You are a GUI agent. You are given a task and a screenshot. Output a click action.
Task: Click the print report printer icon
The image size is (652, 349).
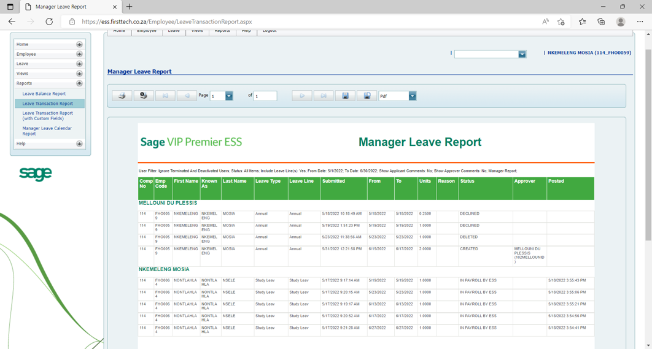click(x=122, y=96)
